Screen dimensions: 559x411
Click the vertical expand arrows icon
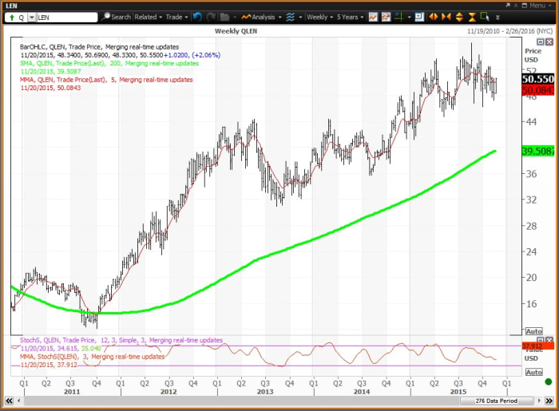459,16
